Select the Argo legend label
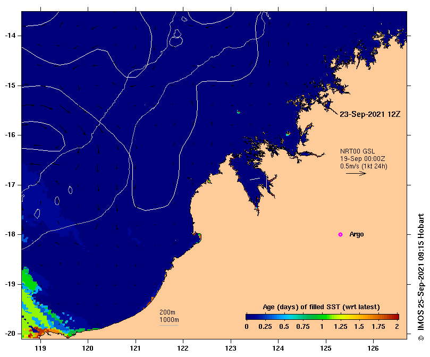Screen dimensions: 430x357 pos(357,234)
